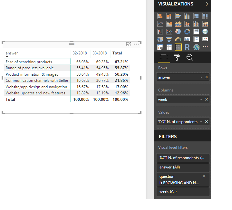Expand the question is BROWSING filter card
This screenshot has width=232, height=210.
(x=183, y=180)
